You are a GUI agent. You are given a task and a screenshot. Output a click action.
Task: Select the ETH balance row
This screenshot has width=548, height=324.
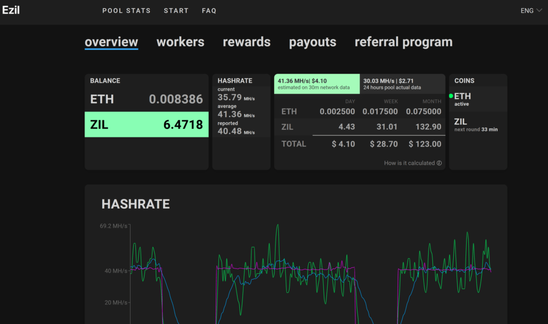(146, 99)
